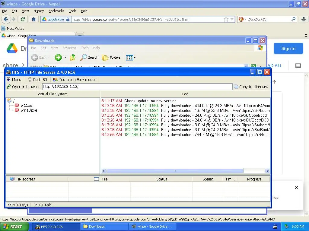This screenshot has width=309, height=231.
Task: Click the Back button in Downloads window
Action: tap(39, 57)
